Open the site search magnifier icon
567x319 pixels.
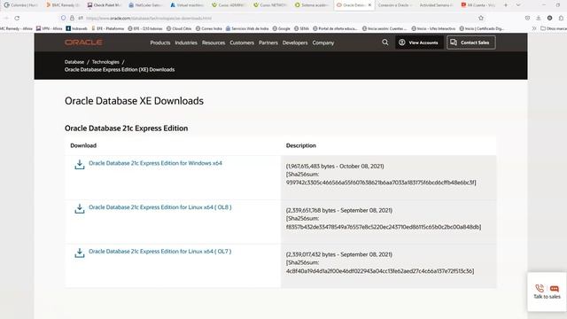pyautogui.click(x=385, y=43)
